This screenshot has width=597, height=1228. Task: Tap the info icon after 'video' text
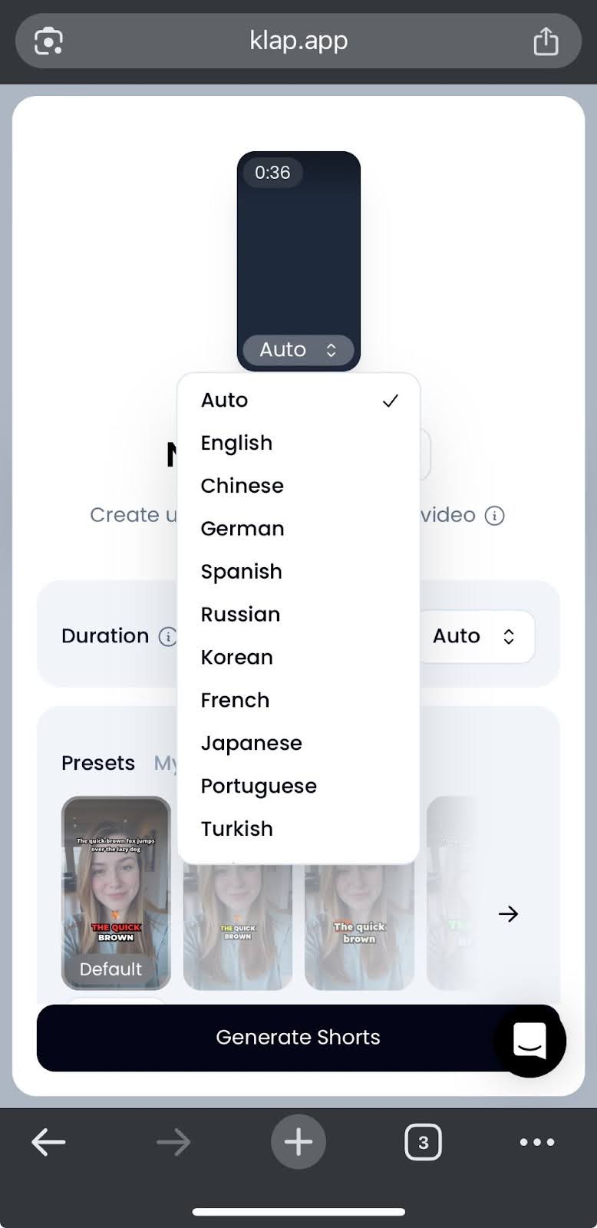495,515
